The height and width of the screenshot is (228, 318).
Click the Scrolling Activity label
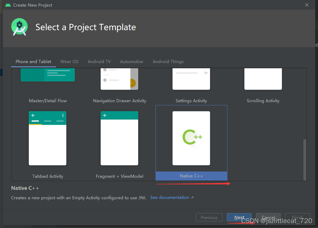[263, 100]
